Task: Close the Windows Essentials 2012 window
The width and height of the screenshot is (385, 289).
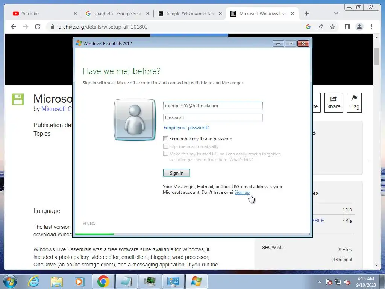Action: pyautogui.click(x=303, y=44)
